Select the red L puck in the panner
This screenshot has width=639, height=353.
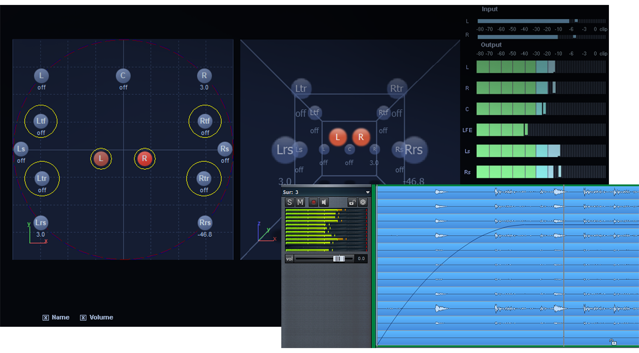pyautogui.click(x=101, y=159)
